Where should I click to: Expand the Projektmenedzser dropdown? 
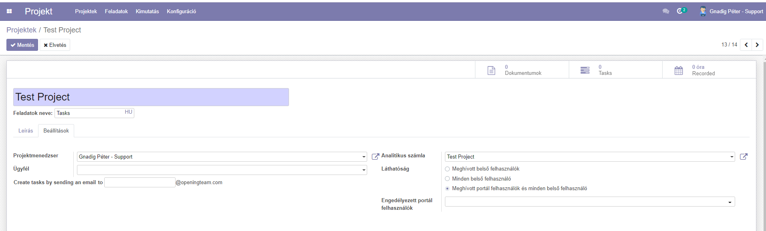point(364,157)
